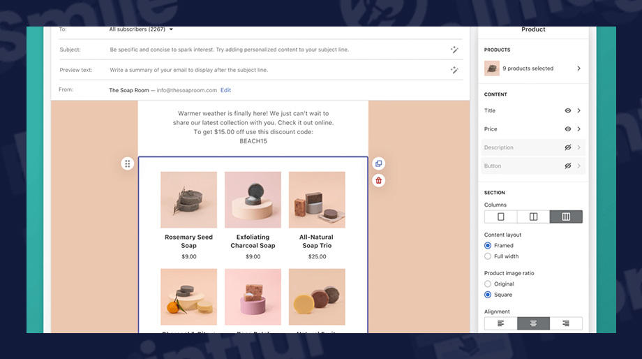Viewport: 642px width, 359px height.
Task: Select two column layout icon
Action: point(533,217)
